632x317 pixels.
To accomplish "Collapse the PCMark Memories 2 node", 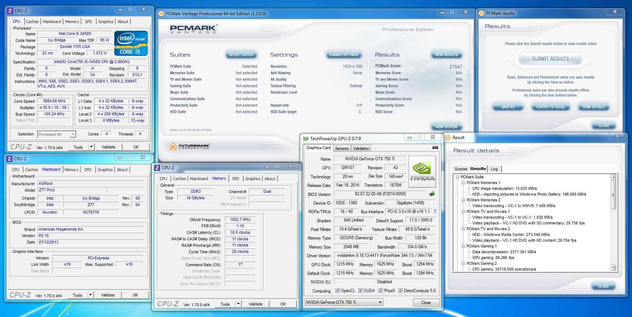I will click(x=463, y=200).
